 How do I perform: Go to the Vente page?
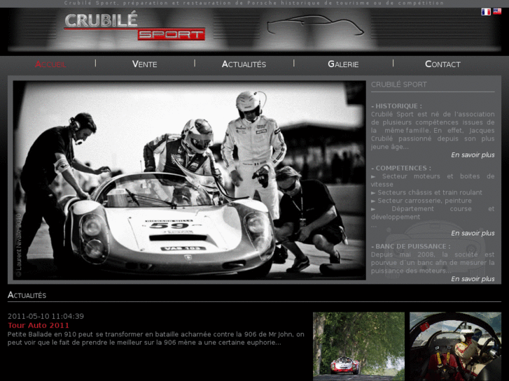tap(144, 64)
